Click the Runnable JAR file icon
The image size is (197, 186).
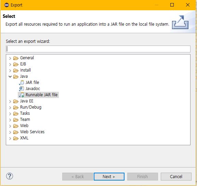(22, 95)
